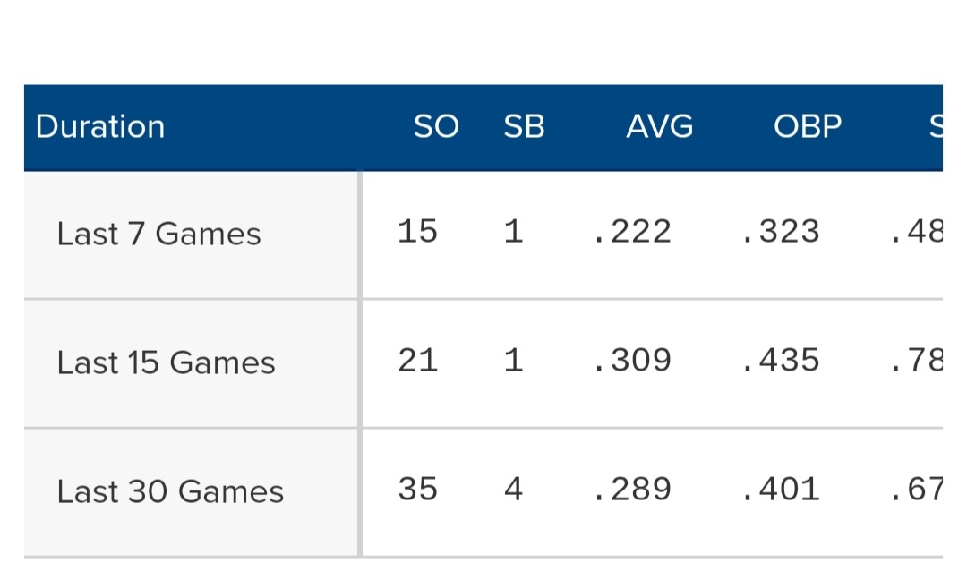Click the AVG column header

[659, 127]
